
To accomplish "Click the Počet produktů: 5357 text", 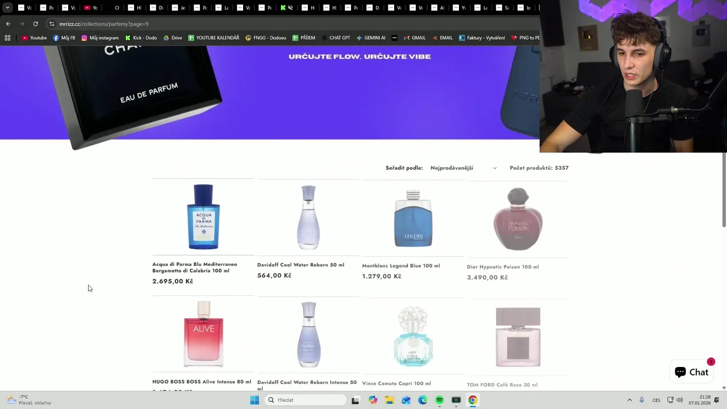I will point(539,168).
